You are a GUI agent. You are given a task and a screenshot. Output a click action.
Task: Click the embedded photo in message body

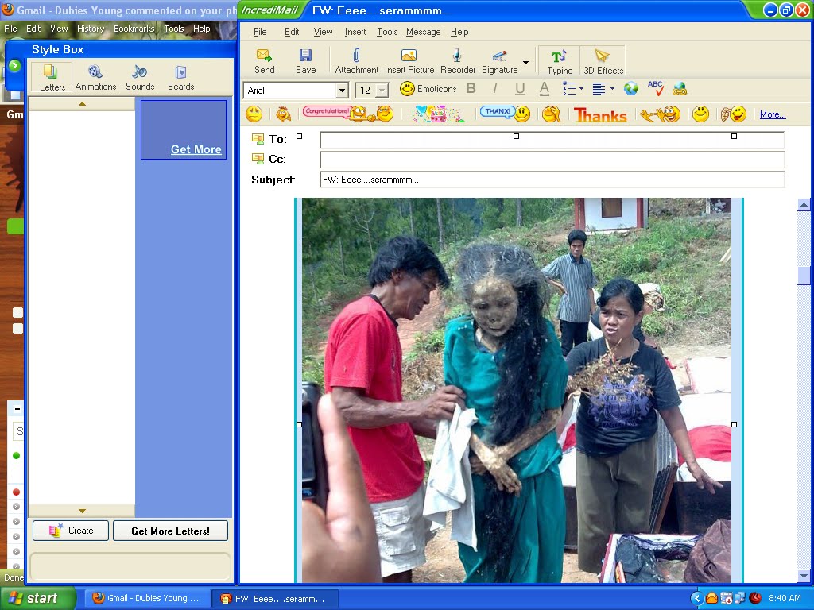(x=517, y=390)
